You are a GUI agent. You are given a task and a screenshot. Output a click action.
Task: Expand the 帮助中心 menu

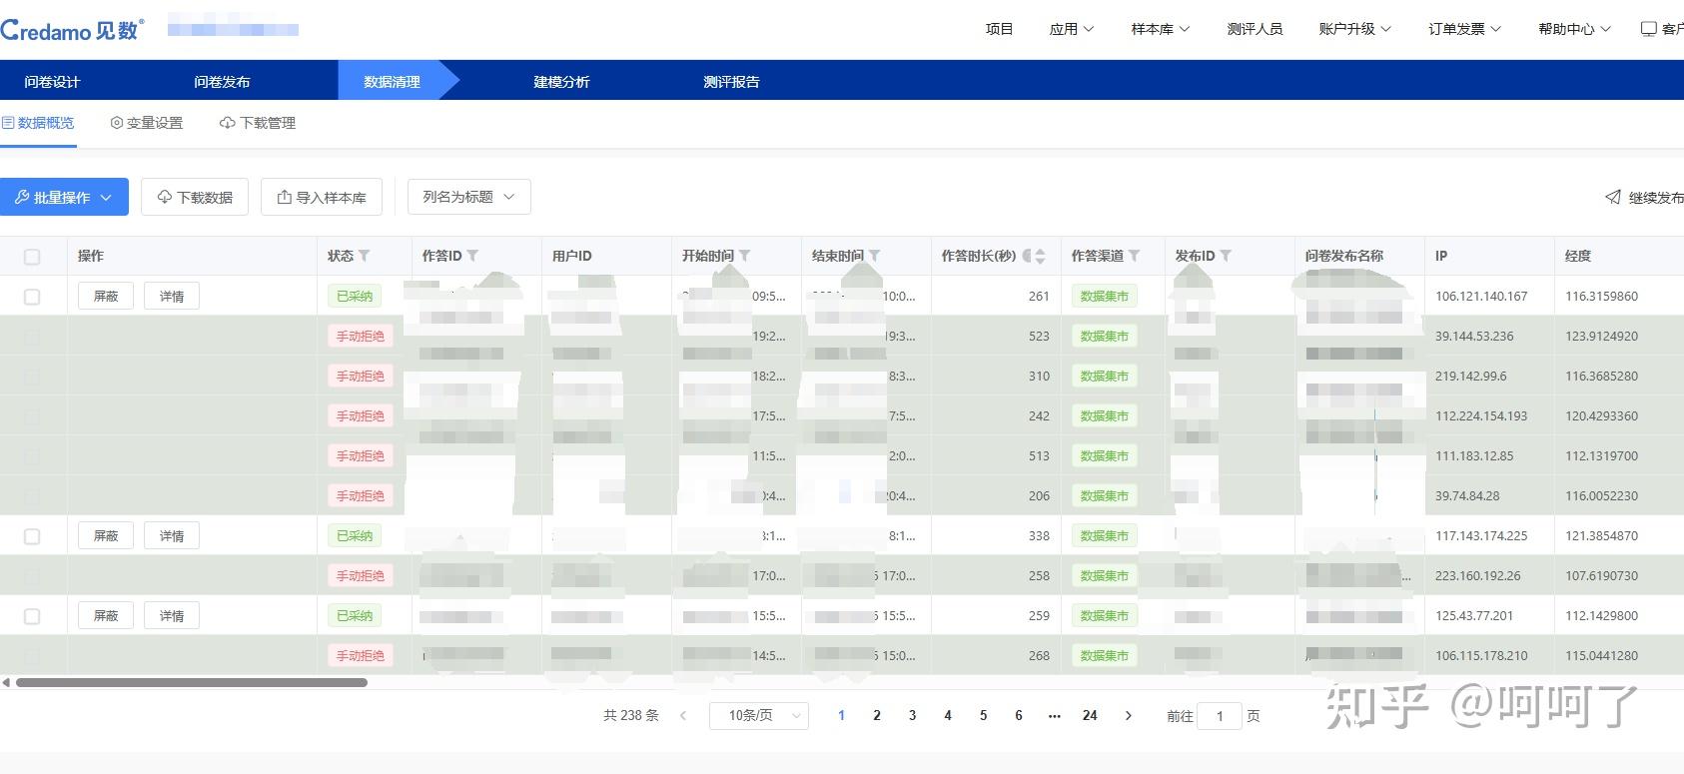point(1575,29)
